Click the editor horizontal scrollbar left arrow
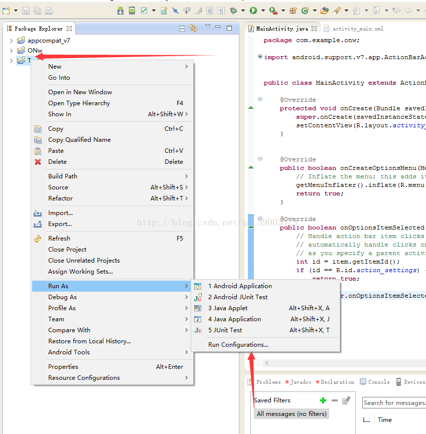Image resolution: width=426 pixels, height=434 pixels. (x=267, y=363)
